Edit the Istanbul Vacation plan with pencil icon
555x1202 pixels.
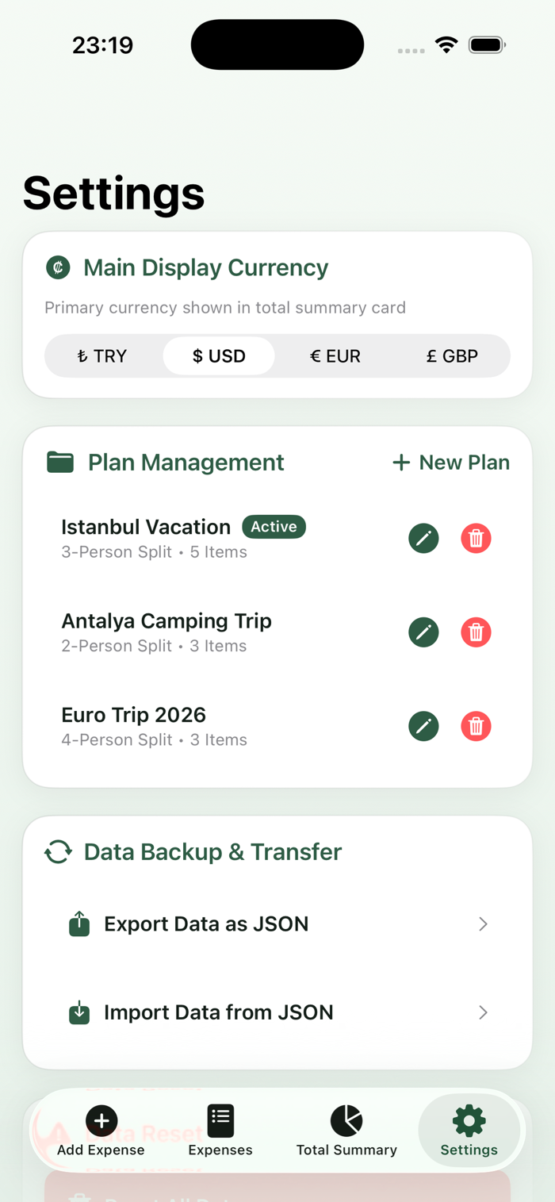coord(423,539)
